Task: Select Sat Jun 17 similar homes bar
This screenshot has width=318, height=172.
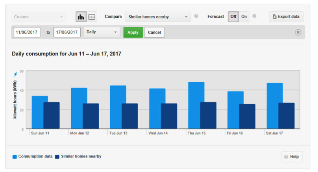Action: point(287,116)
